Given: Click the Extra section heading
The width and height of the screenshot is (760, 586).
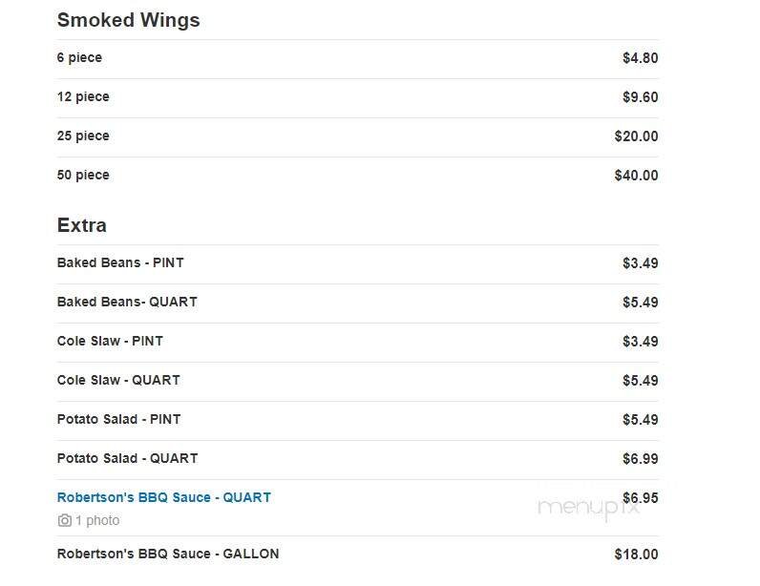Looking at the screenshot, I should (x=81, y=225).
